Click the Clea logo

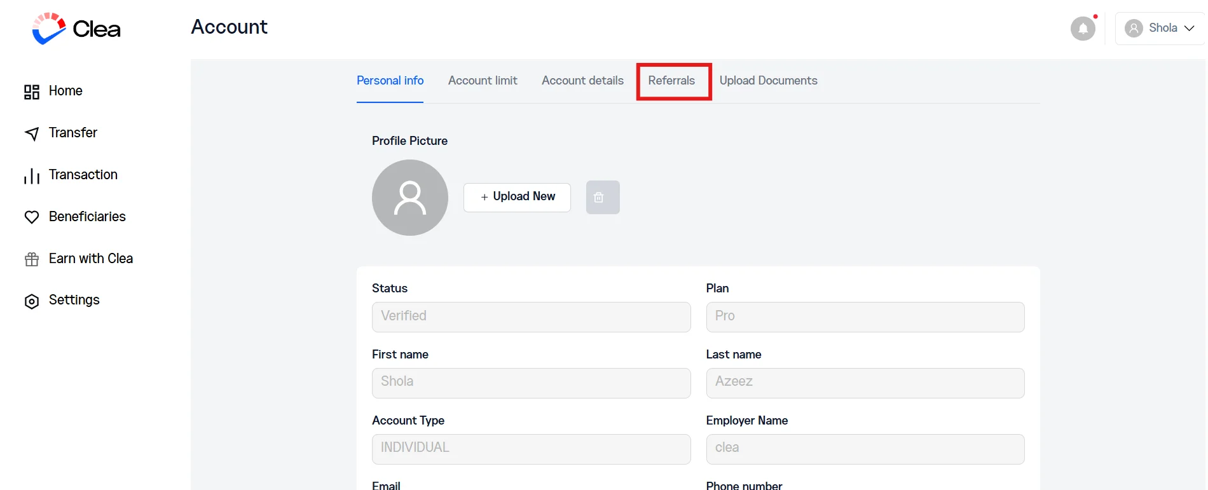[x=76, y=28]
